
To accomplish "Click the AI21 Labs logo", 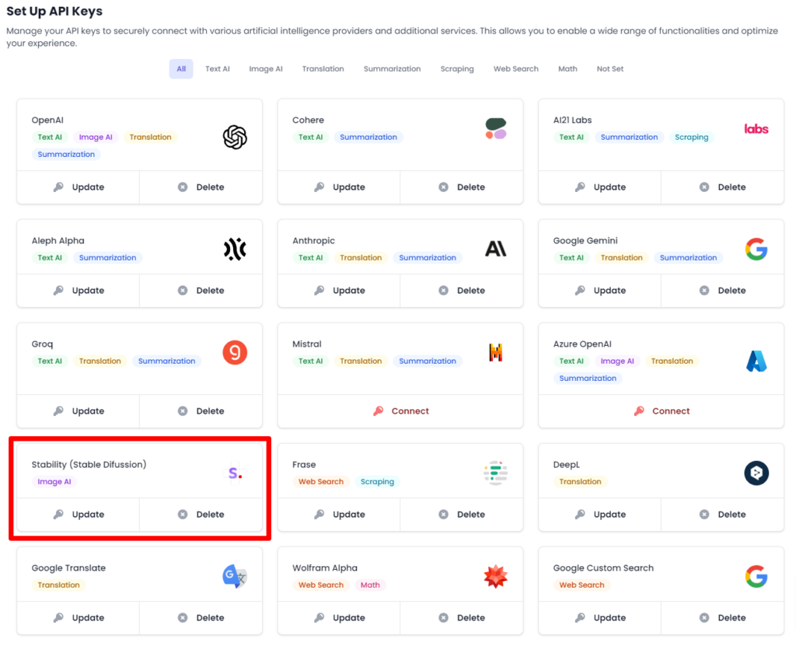I will pos(756,129).
